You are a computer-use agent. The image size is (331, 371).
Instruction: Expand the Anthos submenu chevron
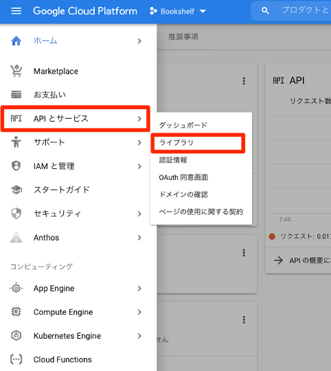coord(139,238)
